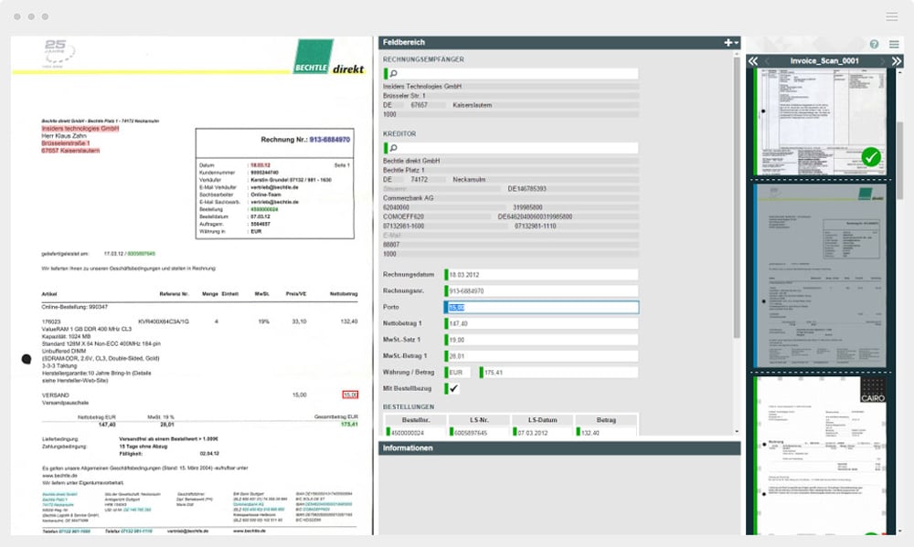Click the Feldbereich scrollbar down arrow

click(736, 432)
